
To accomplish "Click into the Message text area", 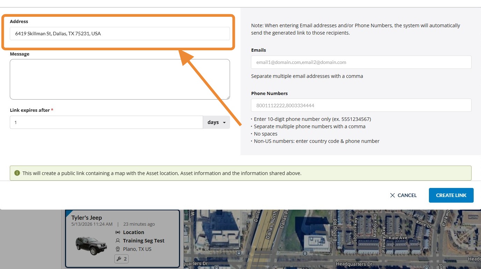I will coord(120,79).
